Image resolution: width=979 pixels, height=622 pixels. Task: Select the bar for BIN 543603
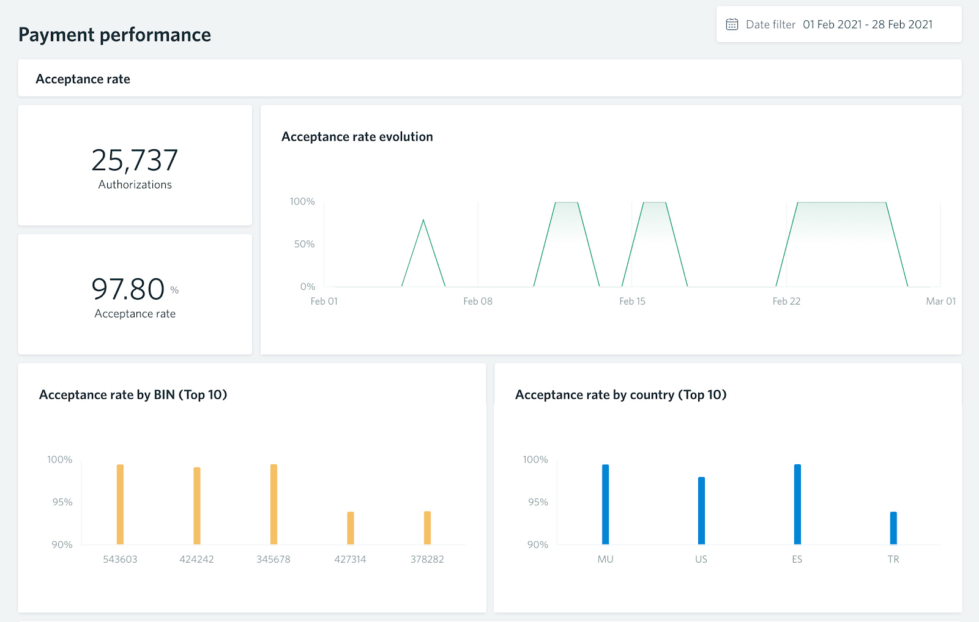coord(120,505)
